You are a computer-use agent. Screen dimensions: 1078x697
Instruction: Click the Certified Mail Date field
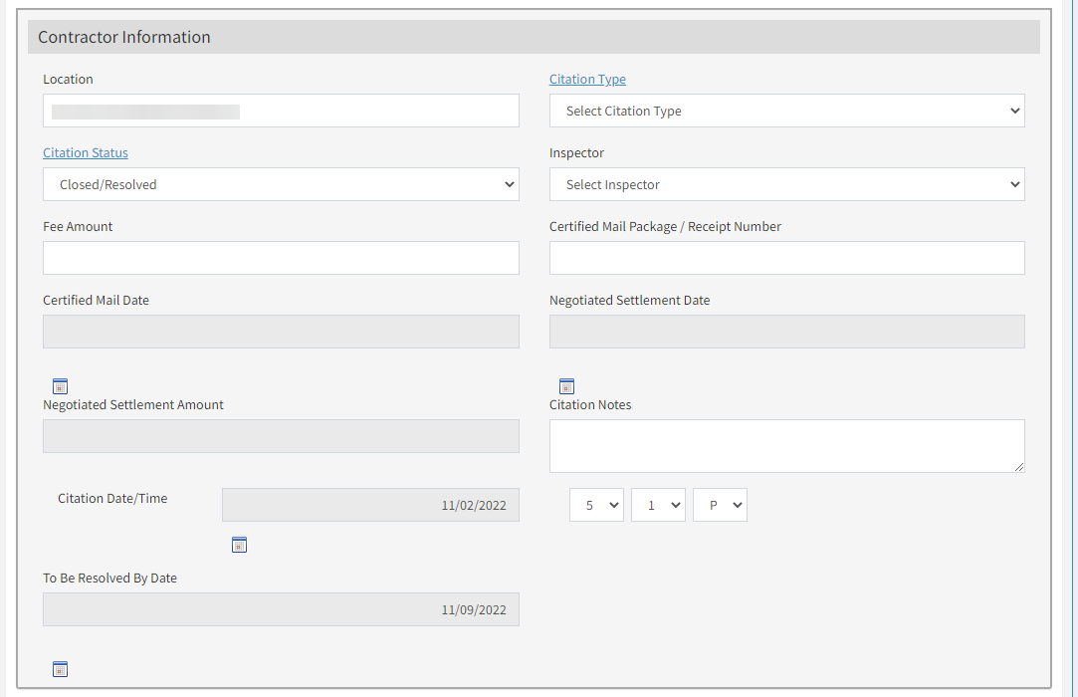click(281, 332)
